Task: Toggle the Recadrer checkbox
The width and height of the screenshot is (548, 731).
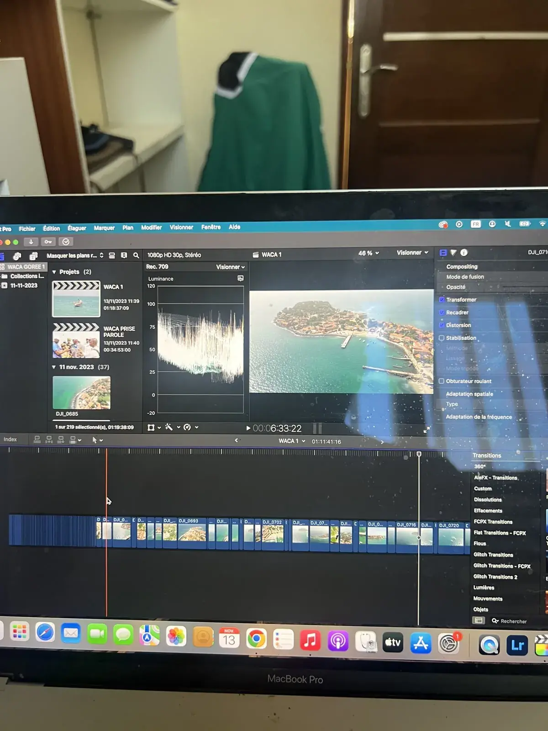Action: [x=442, y=313]
